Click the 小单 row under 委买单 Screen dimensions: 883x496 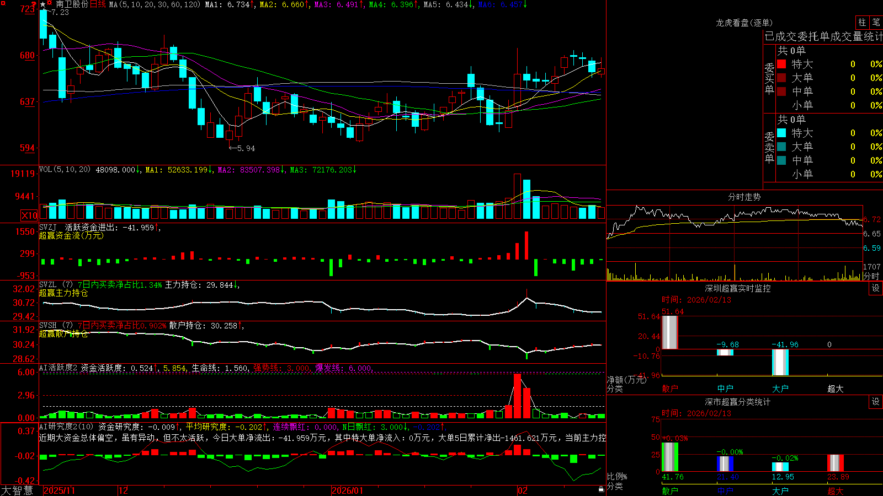pos(829,105)
